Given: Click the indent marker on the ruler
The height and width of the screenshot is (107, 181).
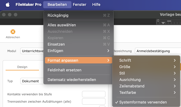Looking at the screenshot, I should point(163,23).
